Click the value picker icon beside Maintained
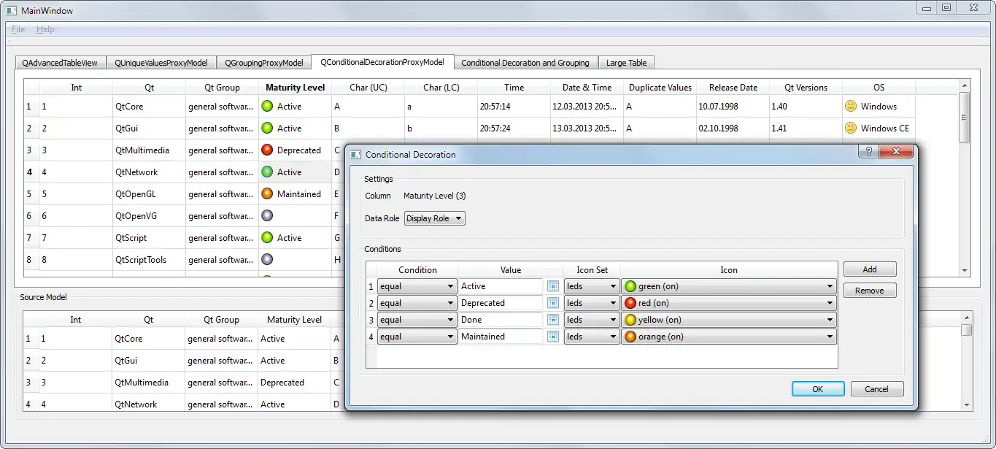 point(553,337)
